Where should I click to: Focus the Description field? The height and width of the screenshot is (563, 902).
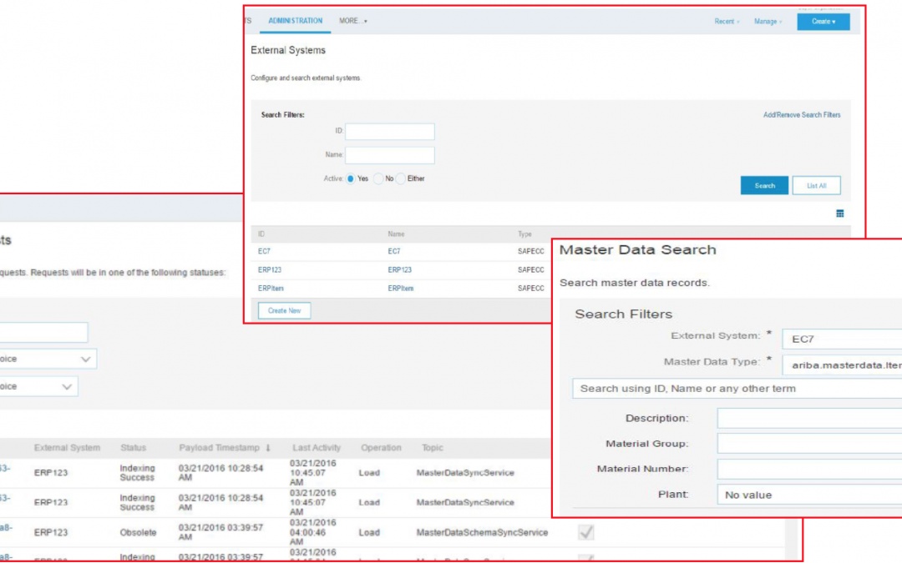tap(809, 418)
